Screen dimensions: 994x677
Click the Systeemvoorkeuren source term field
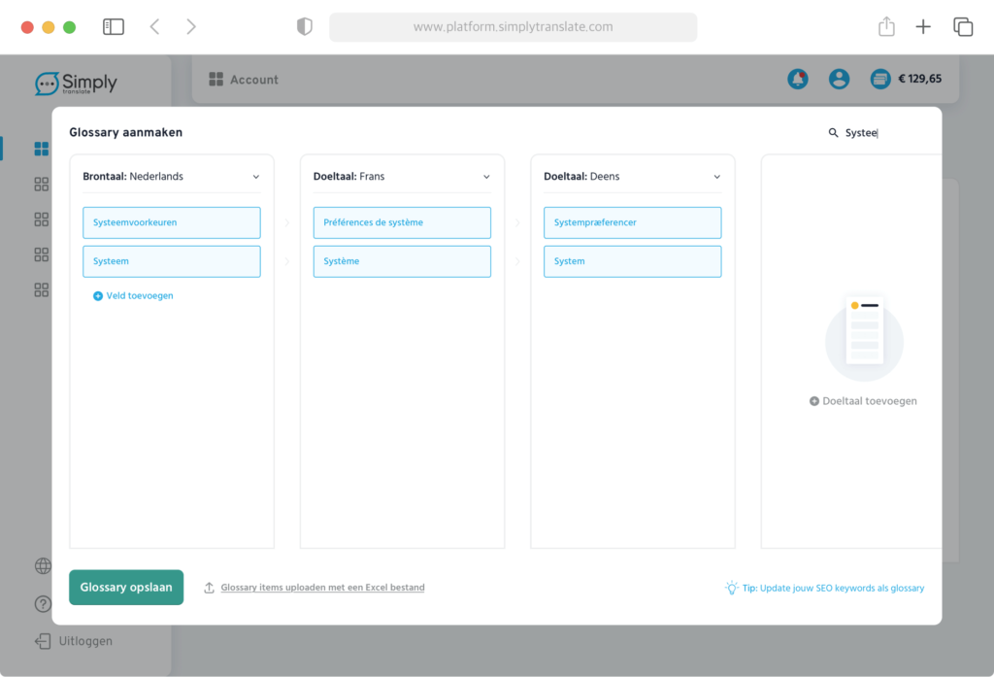(x=172, y=222)
